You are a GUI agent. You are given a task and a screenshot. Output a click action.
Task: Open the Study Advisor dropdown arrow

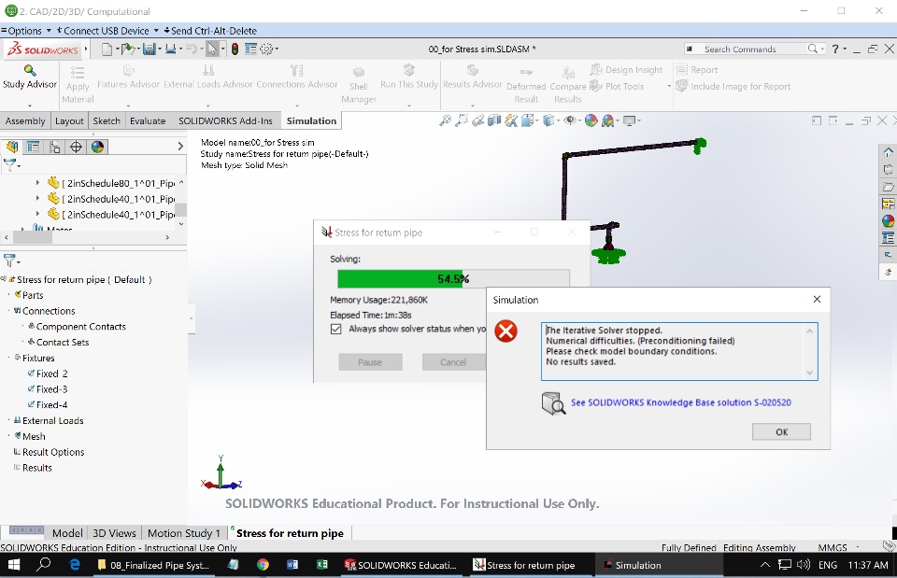(30, 106)
